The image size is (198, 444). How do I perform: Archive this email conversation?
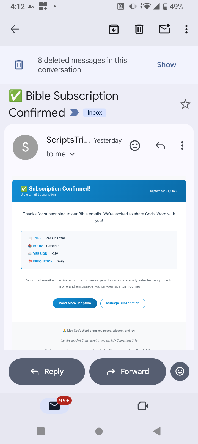click(114, 29)
